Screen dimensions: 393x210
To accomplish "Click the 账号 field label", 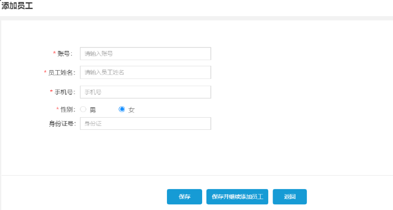I will (64, 54).
